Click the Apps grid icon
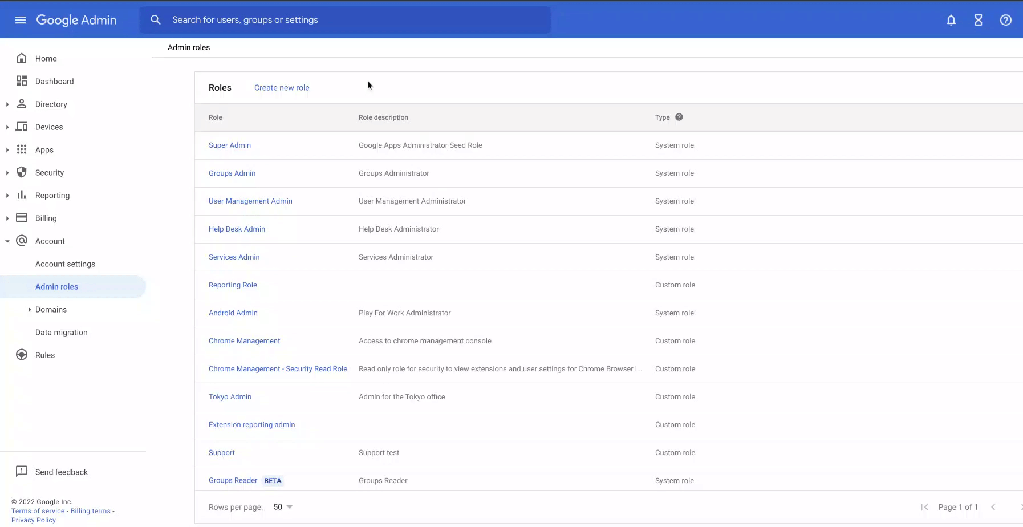The image size is (1023, 527). click(22, 149)
